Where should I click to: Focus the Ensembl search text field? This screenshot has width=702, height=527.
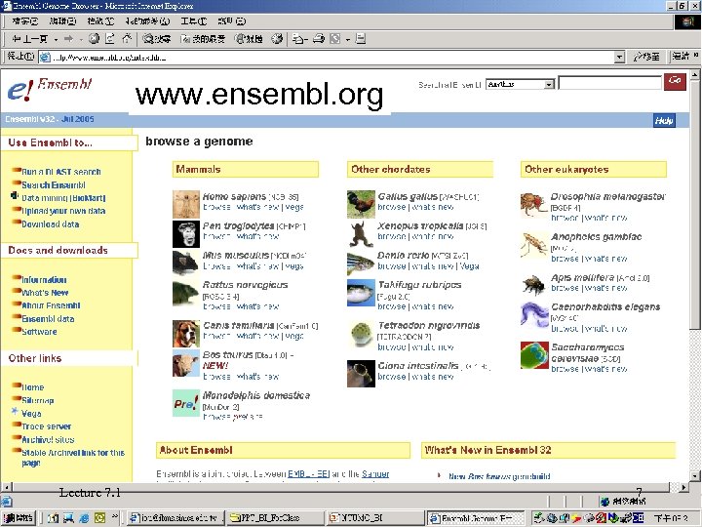pyautogui.click(x=609, y=83)
